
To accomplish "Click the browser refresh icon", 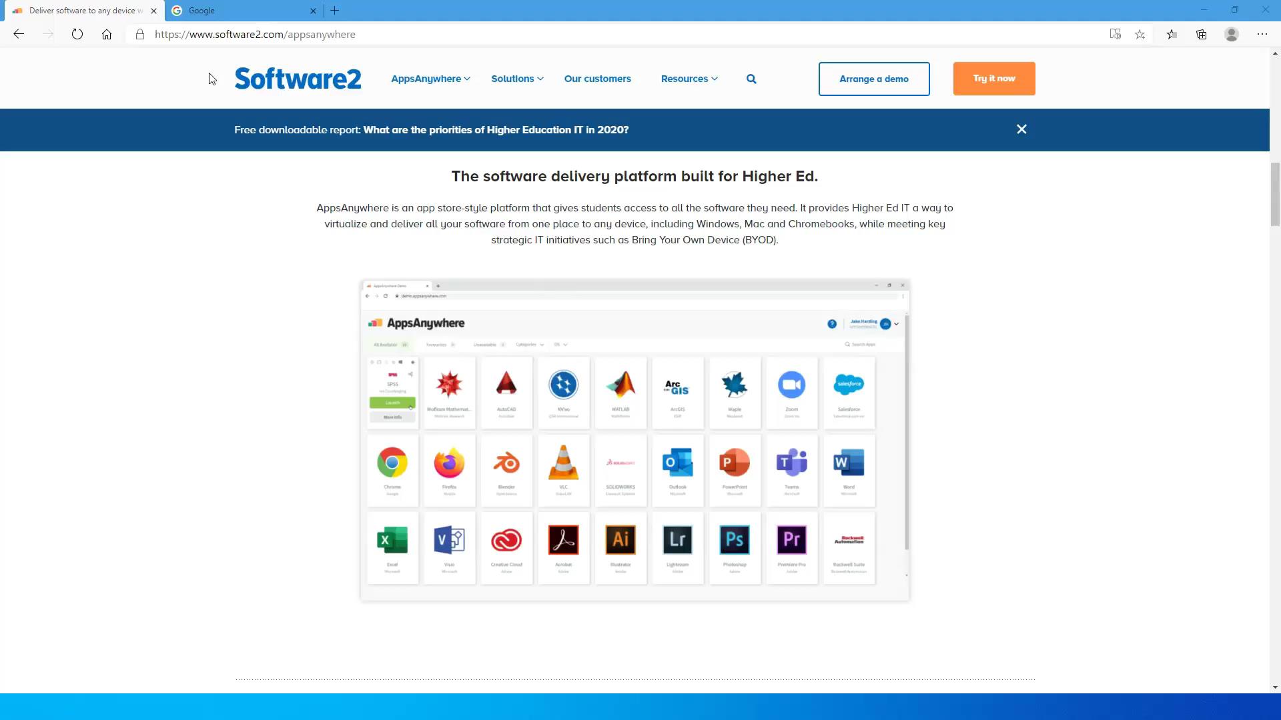I will click(x=77, y=34).
